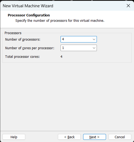Close the New Virtual Machine Wizard window
Image resolution: width=134 pixels, height=142 pixels.
tap(128, 6)
